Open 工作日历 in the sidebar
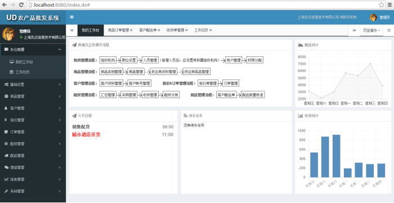This screenshot has width=394, height=203. [x=23, y=72]
